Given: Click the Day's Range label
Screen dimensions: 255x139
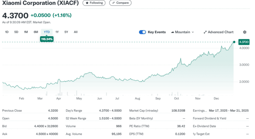Looking at the screenshot, I should (74, 111).
